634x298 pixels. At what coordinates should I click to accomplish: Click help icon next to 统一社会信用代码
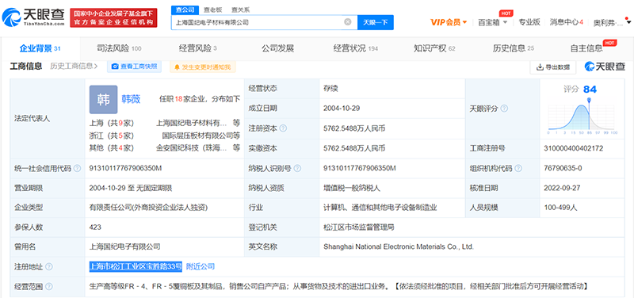(x=77, y=168)
